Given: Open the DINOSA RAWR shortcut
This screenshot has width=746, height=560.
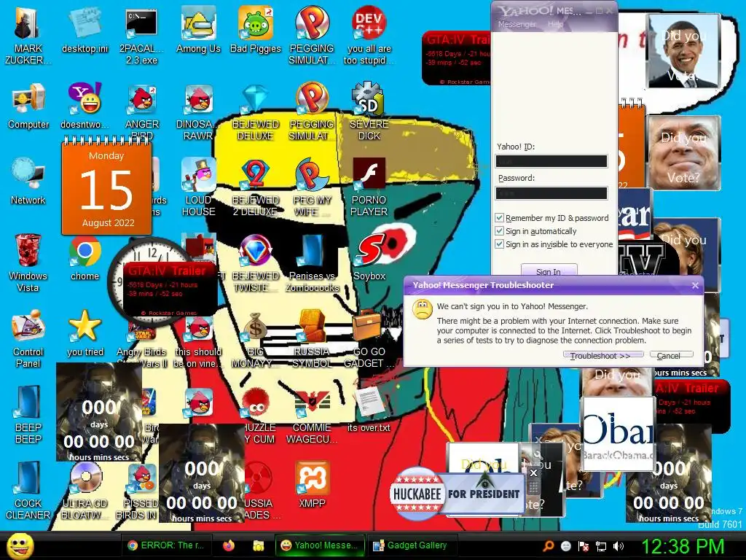Looking at the screenshot, I should (x=198, y=111).
